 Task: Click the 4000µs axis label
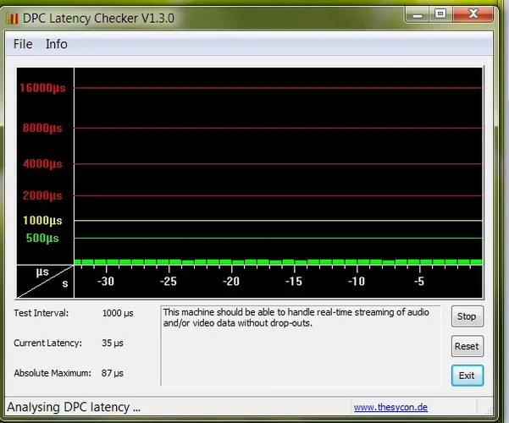[42, 164]
